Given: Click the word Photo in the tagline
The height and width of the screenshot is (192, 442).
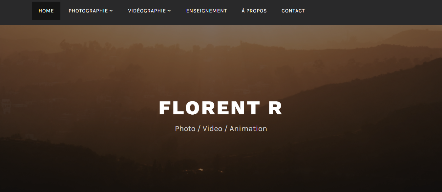Looking at the screenshot, I should (x=185, y=128).
